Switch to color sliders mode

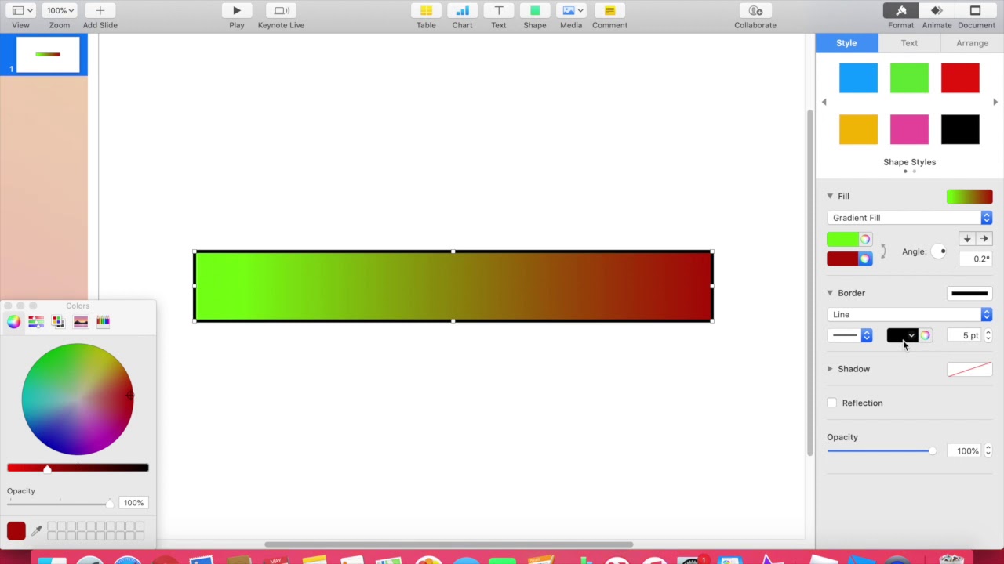[36, 321]
